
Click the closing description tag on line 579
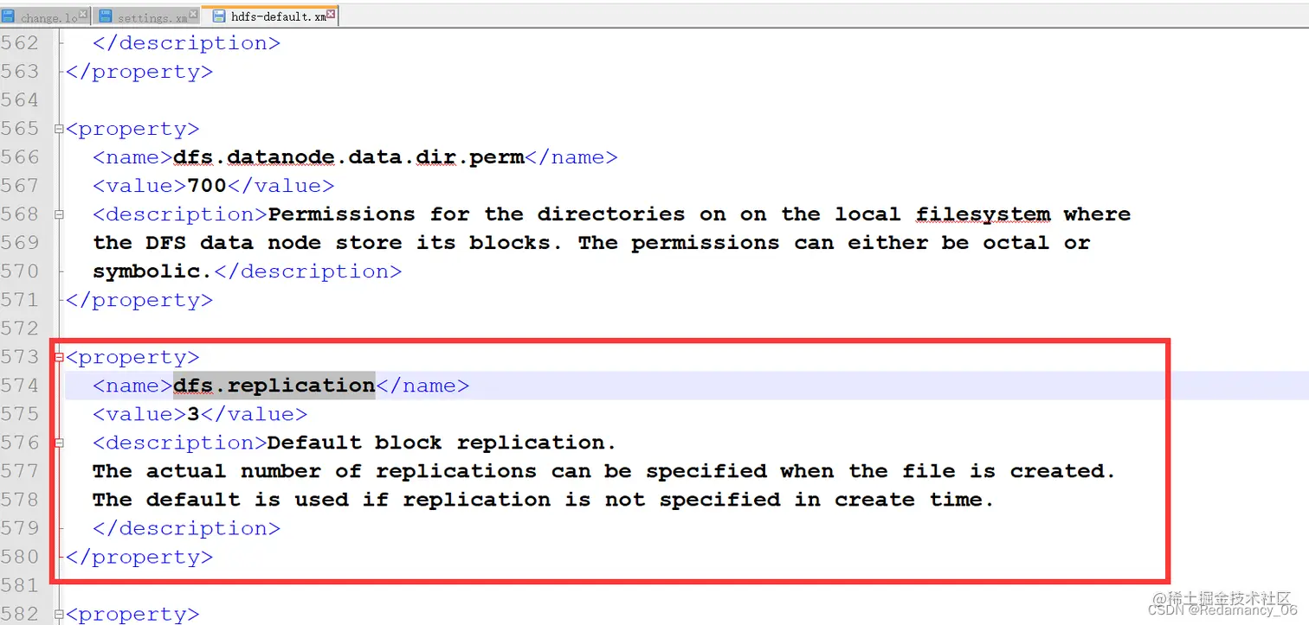(186, 528)
